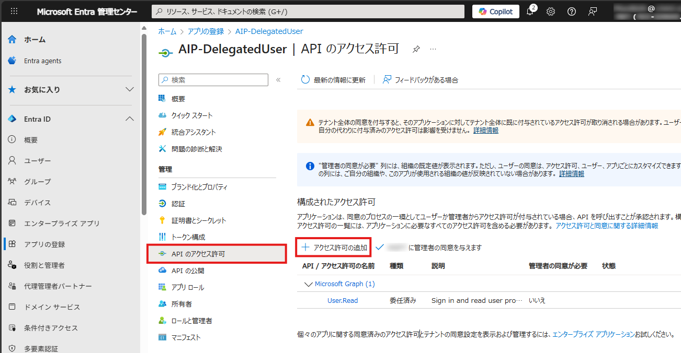Click に管理者の同意を与えます button
Screen dimensions: 681x353
[x=428, y=248]
